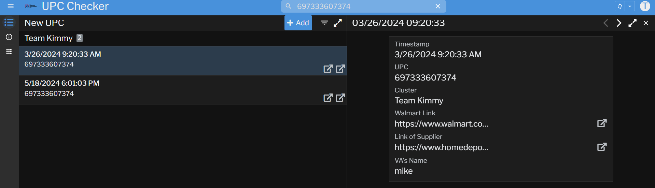Open Walmart link icon in detail panel
The width and height of the screenshot is (655, 188).
click(x=602, y=123)
